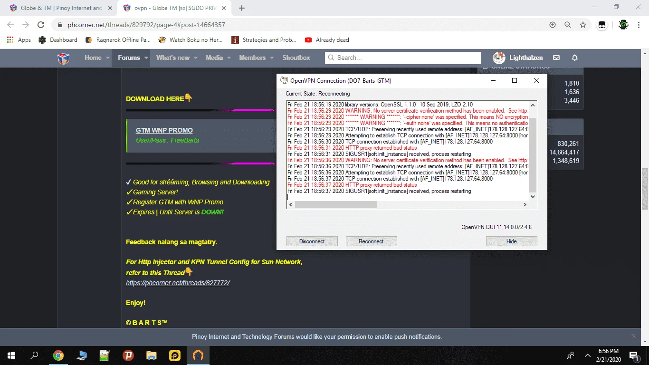Click the Disconnect button in OpenVPN
Image resolution: width=649 pixels, height=365 pixels.
[312, 241]
